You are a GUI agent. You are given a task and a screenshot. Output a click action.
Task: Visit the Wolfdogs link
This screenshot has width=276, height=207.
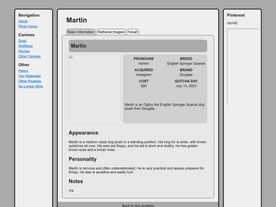26,46
